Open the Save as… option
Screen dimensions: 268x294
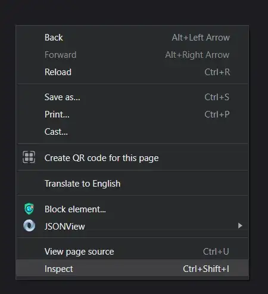tap(132, 97)
